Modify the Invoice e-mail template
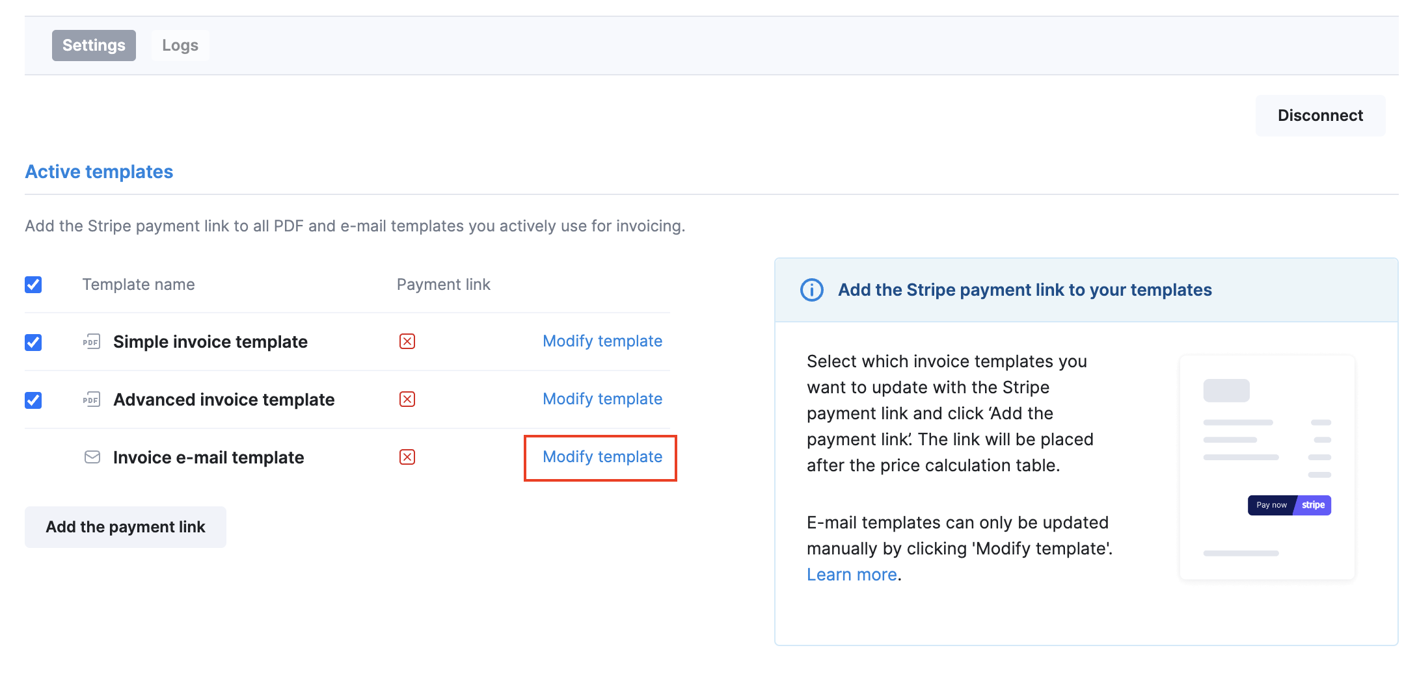This screenshot has height=689, width=1417. (602, 457)
